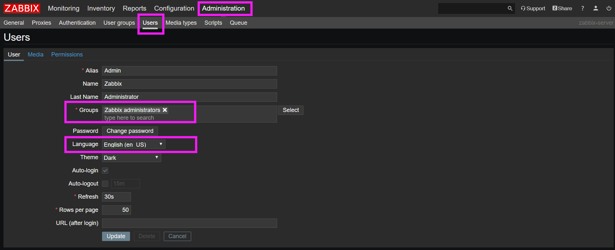Open Support link in header

(x=533, y=8)
